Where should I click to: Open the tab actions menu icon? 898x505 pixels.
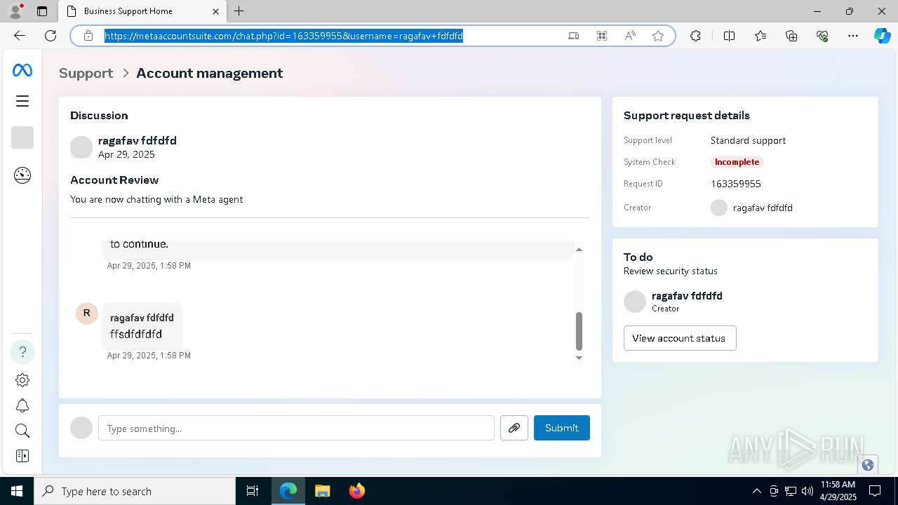tap(42, 11)
